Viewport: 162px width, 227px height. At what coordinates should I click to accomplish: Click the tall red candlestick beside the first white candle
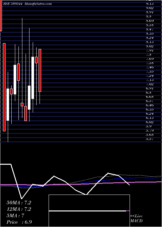[4, 87]
